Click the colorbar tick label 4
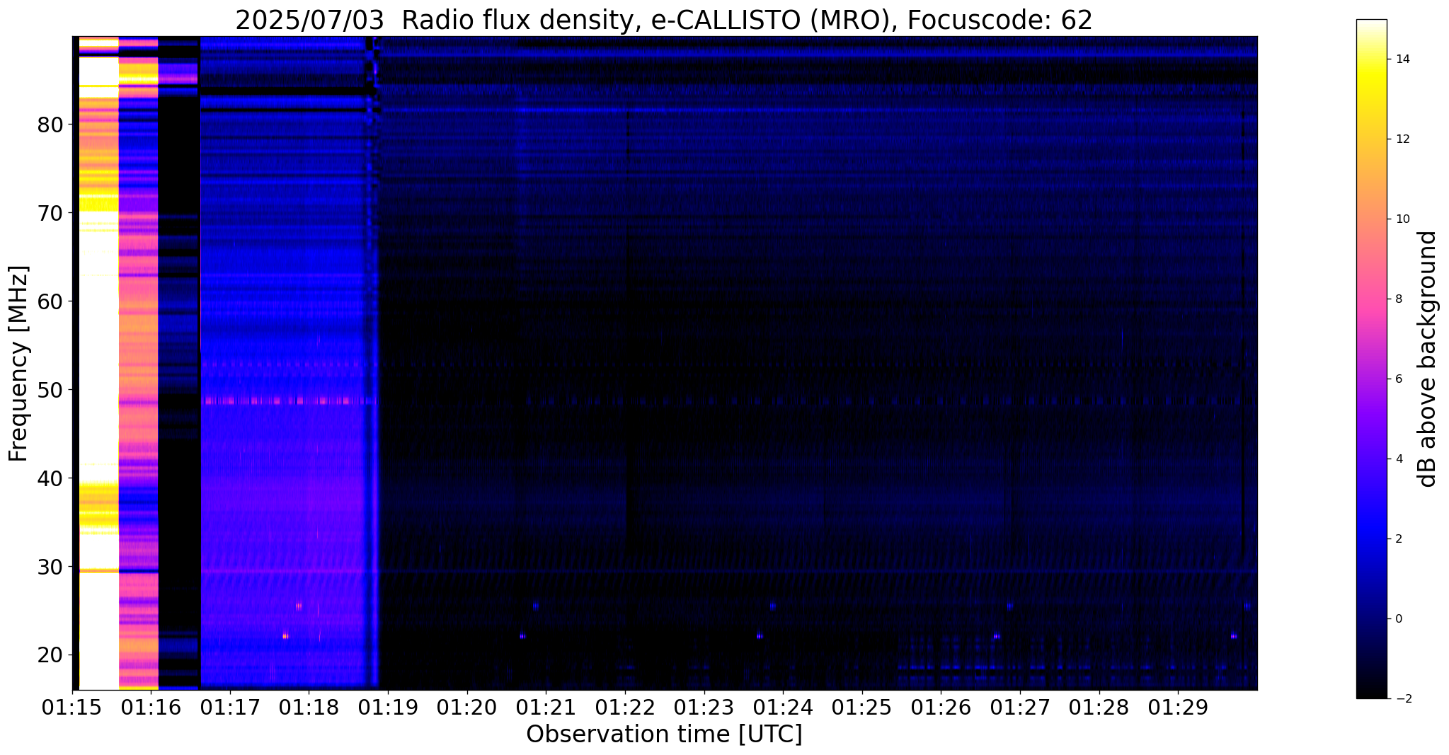 click(x=1398, y=459)
